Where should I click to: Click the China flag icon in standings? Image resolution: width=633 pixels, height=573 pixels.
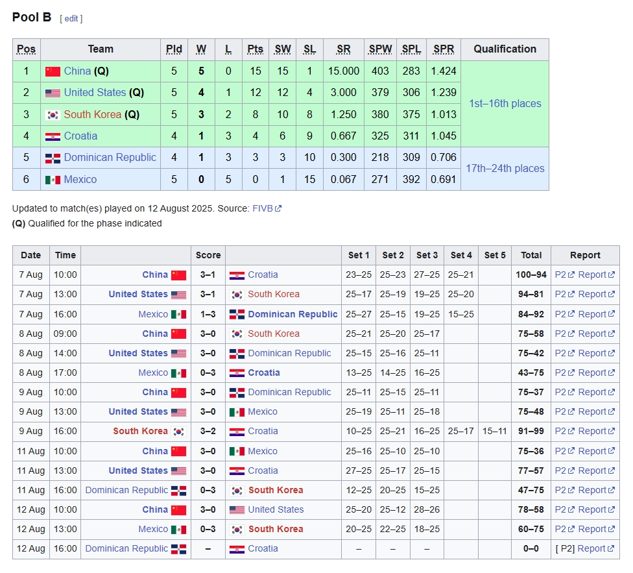tap(53, 71)
